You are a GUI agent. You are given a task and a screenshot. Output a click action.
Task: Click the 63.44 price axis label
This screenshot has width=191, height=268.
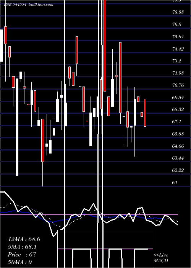point(178,158)
